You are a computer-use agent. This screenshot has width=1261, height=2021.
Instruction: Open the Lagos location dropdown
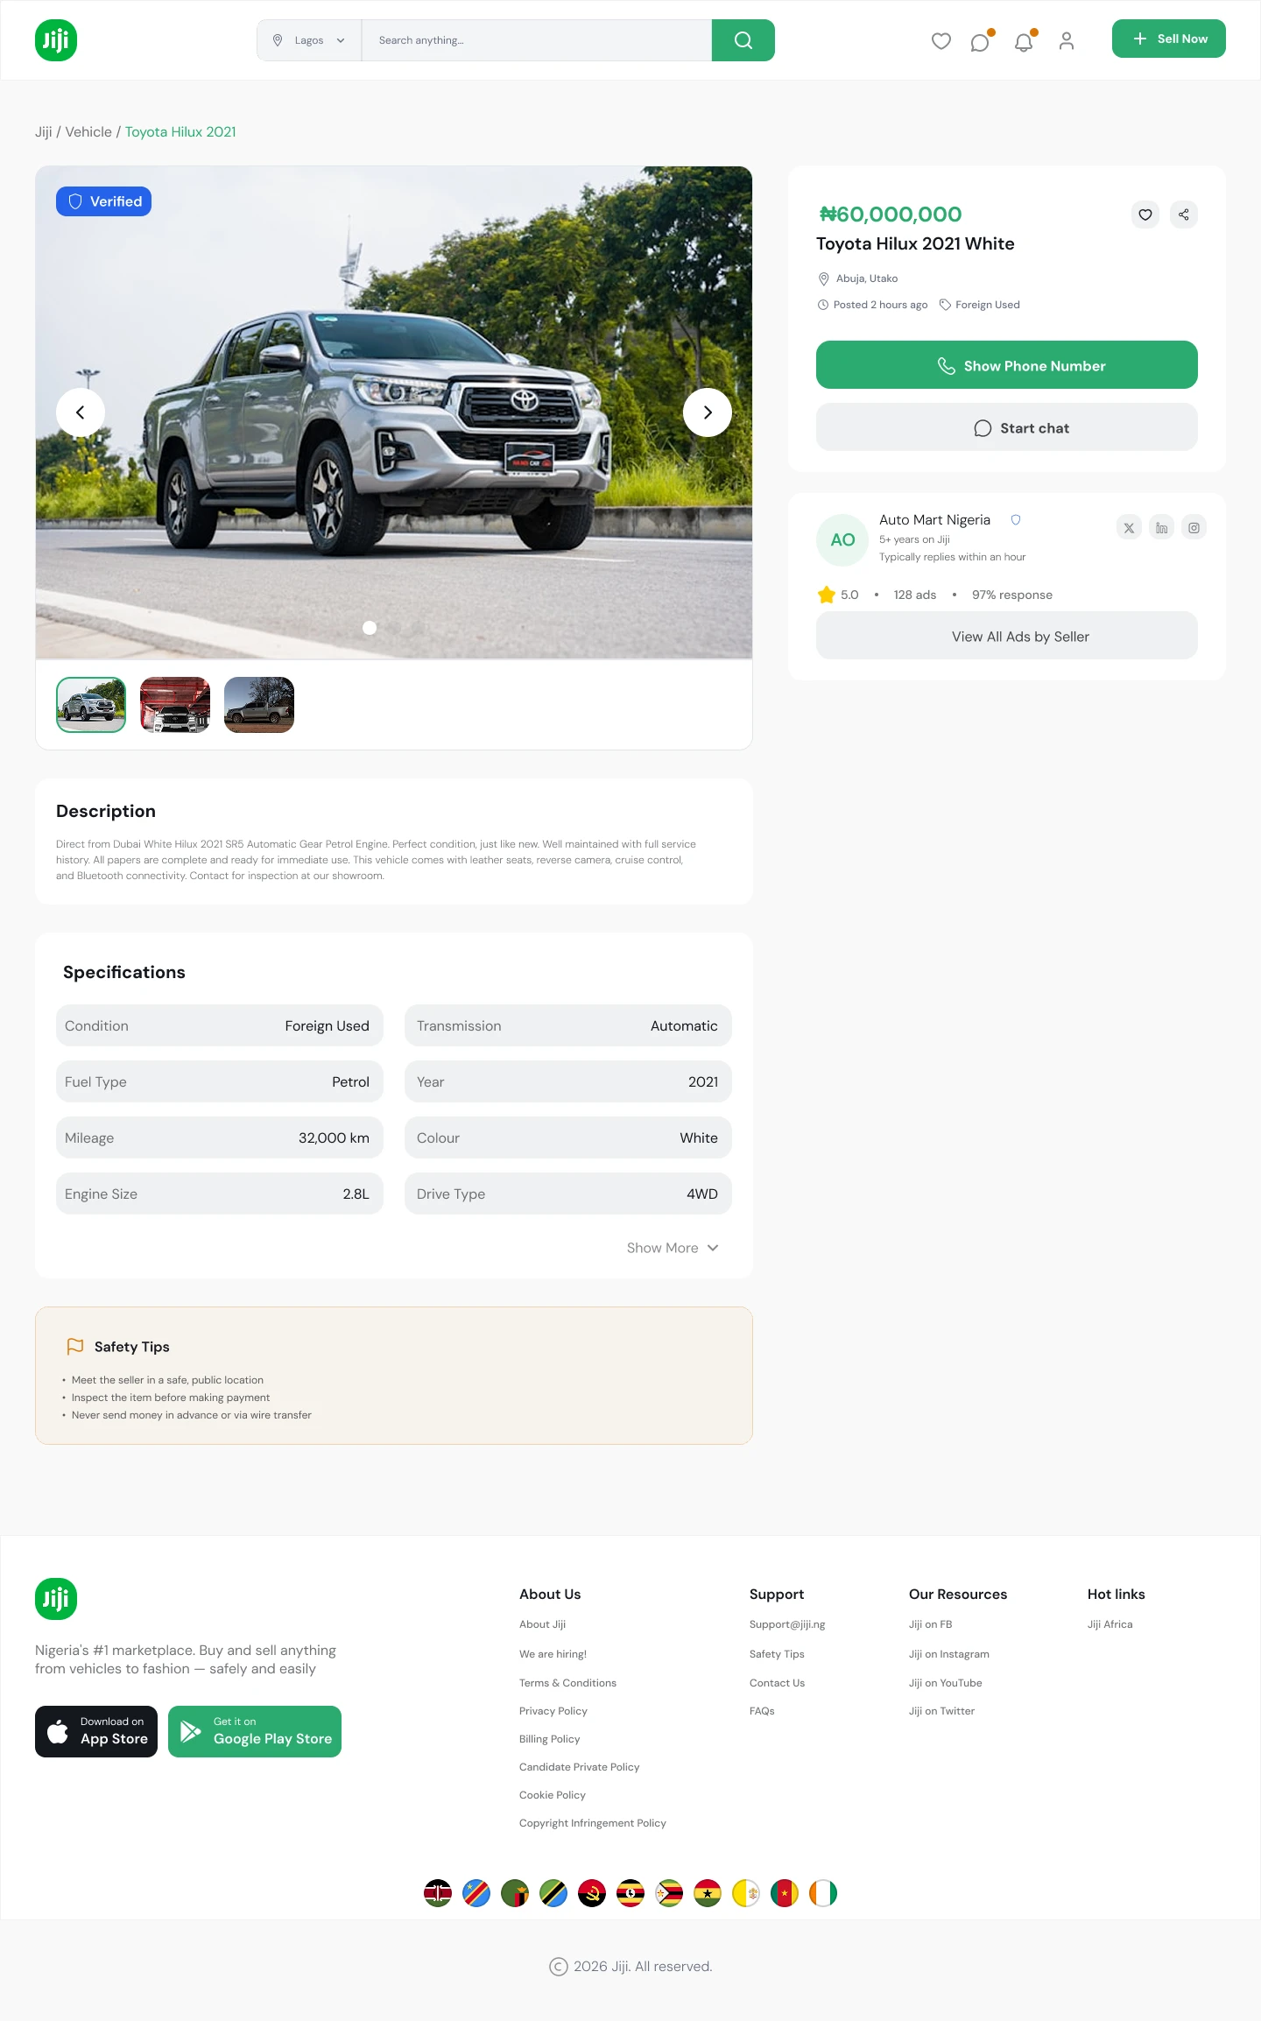tap(309, 40)
